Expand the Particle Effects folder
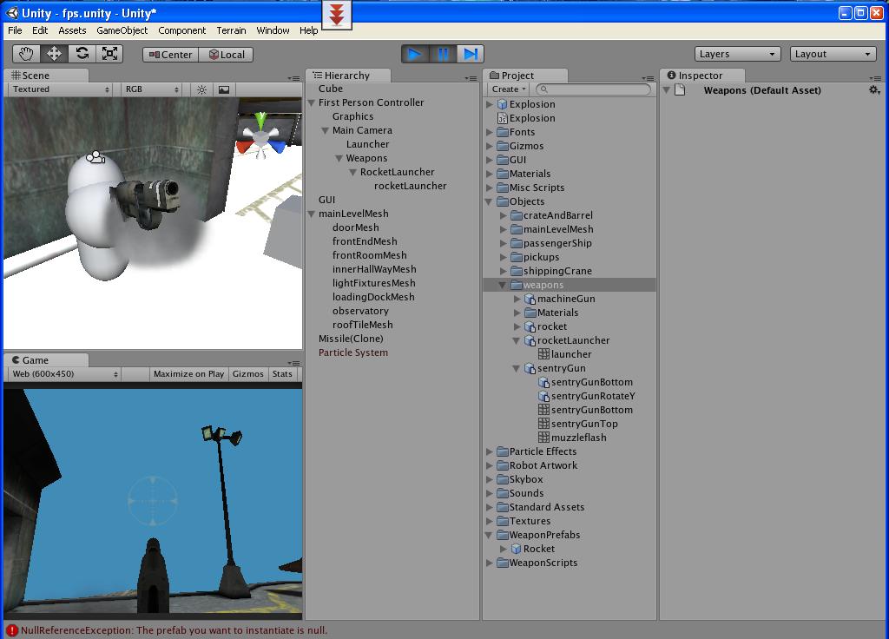This screenshot has width=889, height=639. pyautogui.click(x=489, y=451)
